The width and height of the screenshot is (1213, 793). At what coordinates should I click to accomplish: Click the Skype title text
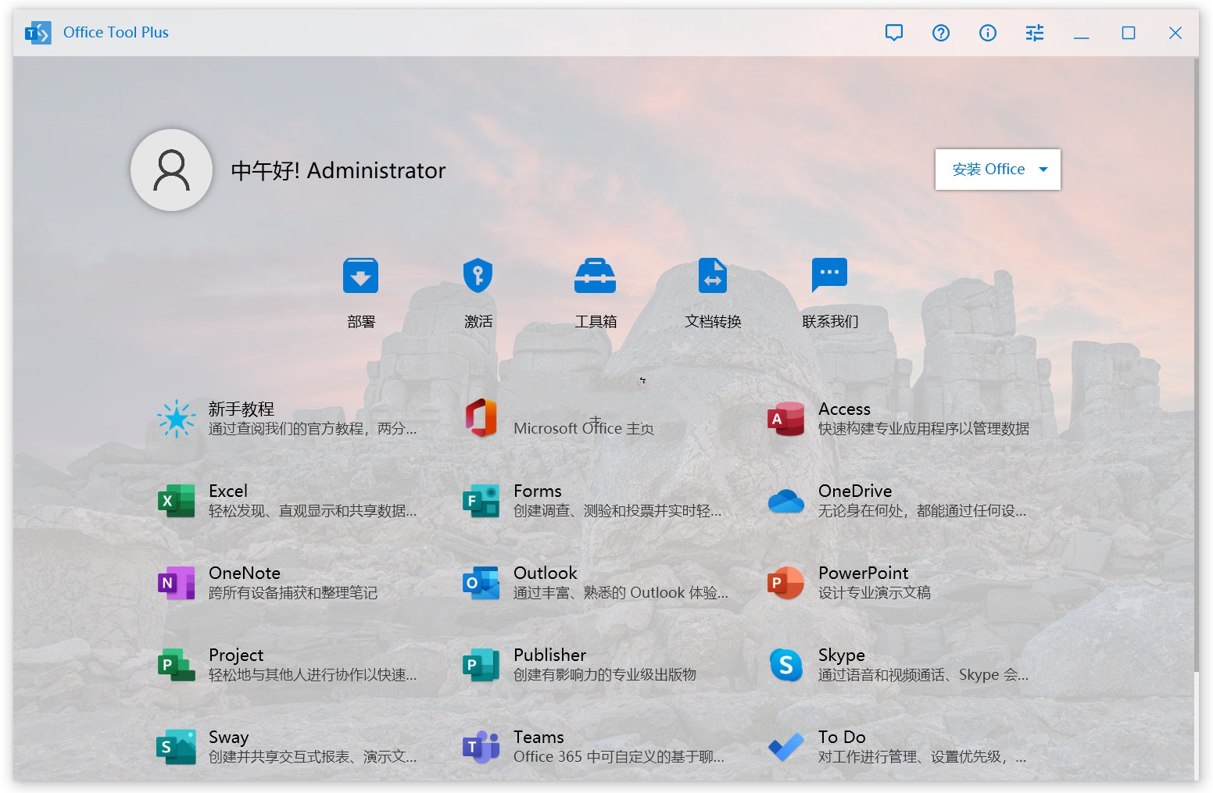click(x=841, y=655)
